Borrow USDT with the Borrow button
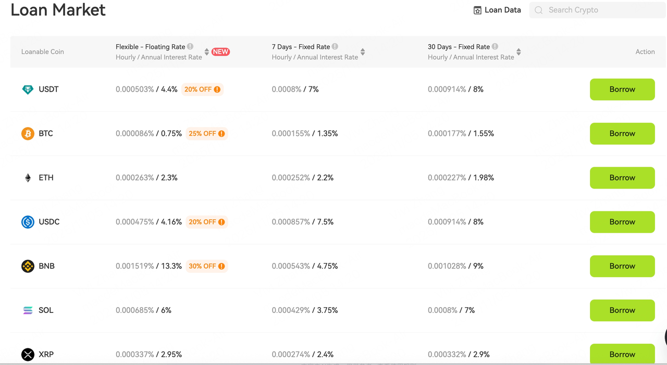 [x=622, y=90]
